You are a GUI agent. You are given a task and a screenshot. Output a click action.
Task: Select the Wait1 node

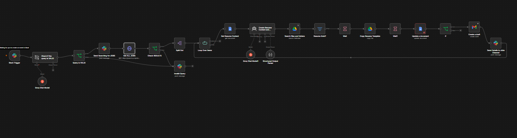point(395,29)
